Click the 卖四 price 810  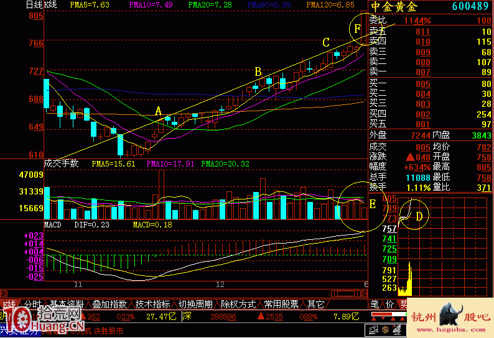tap(423, 42)
